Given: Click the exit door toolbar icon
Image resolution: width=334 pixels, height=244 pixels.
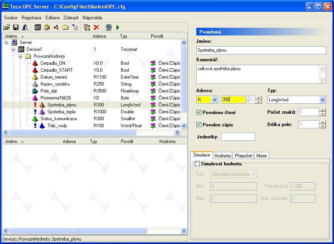Looking at the screenshot, I should (x=25, y=27).
